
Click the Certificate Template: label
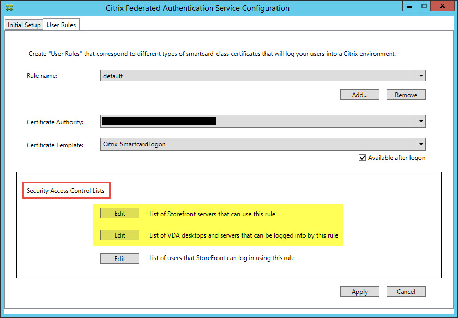[x=55, y=145]
